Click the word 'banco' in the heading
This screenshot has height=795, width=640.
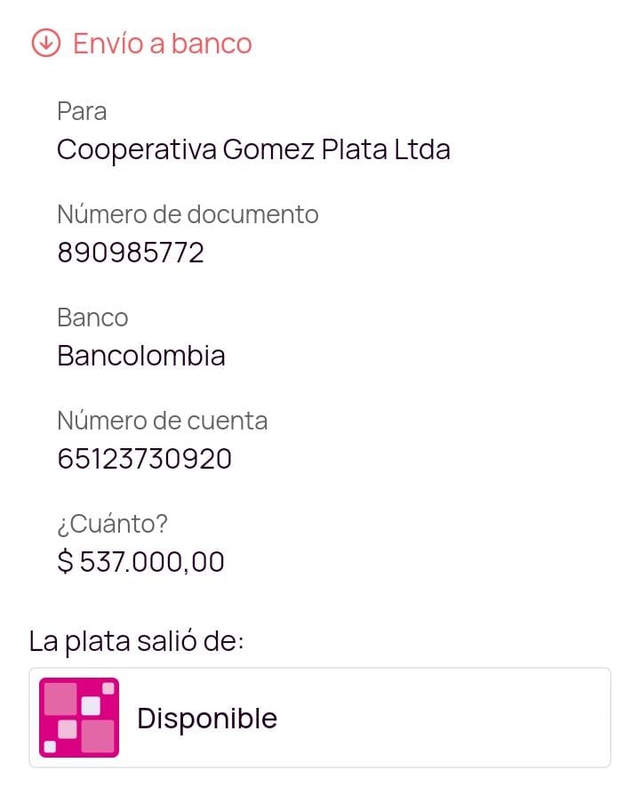coord(212,43)
